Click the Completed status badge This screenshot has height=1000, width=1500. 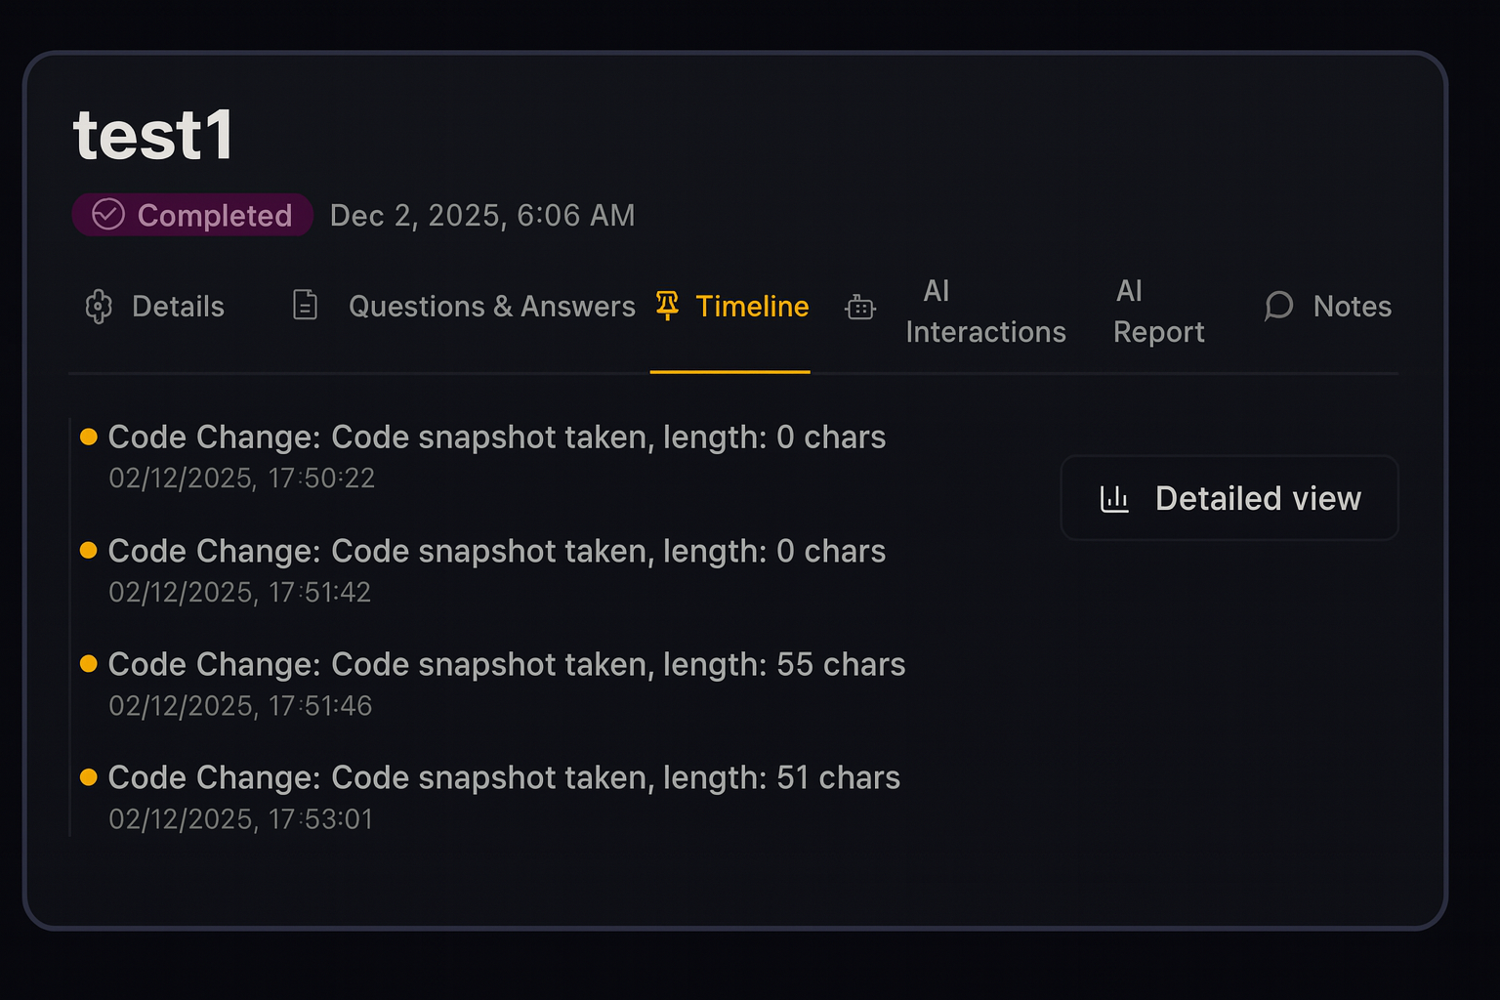click(192, 215)
